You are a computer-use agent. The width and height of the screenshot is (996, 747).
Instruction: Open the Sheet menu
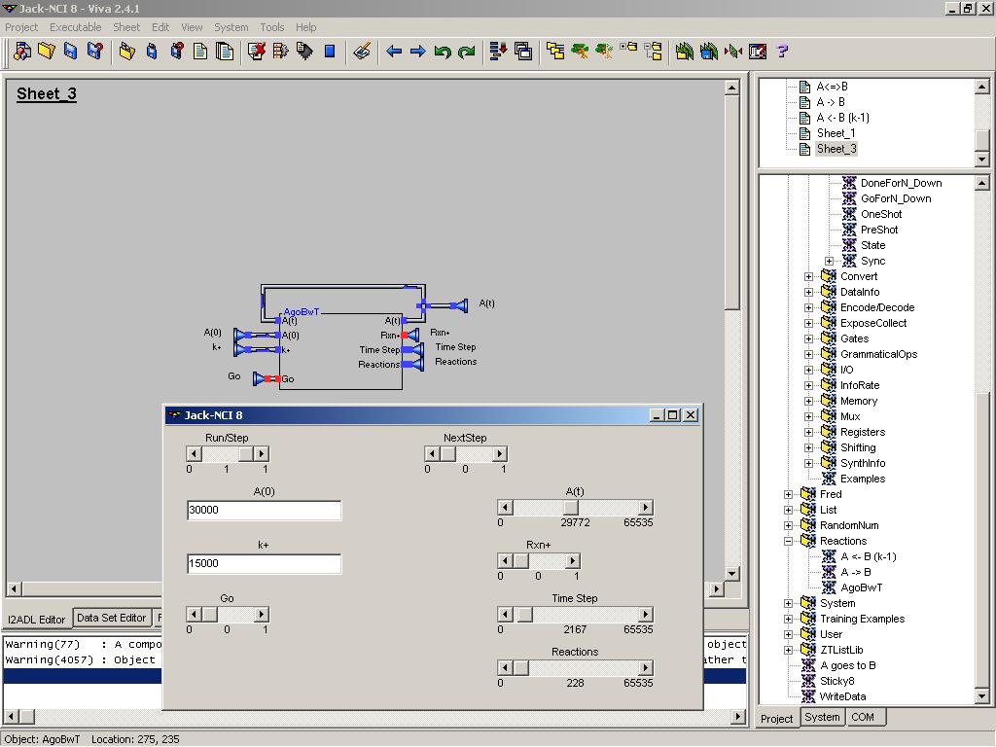click(x=126, y=27)
